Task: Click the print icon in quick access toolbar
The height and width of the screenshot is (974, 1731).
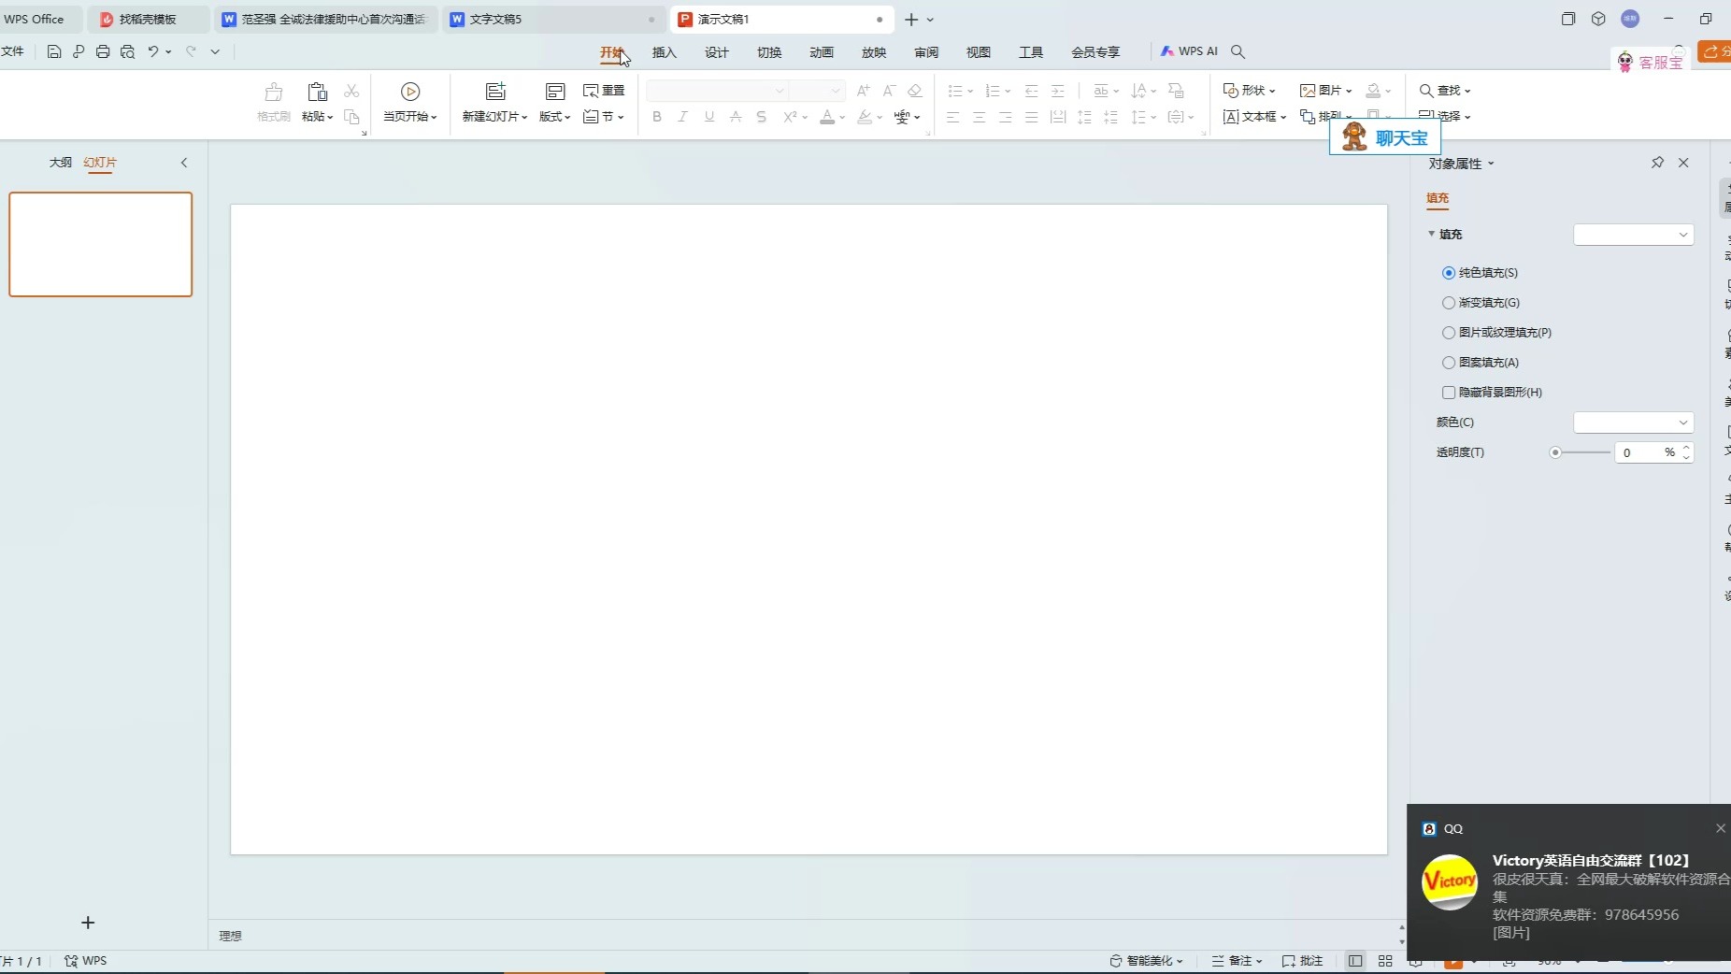Action: (103, 52)
